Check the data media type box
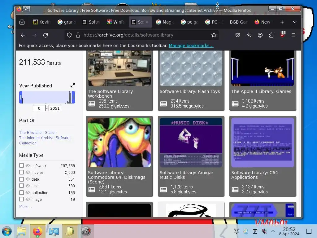The width and height of the screenshot is (317, 238). (21, 179)
